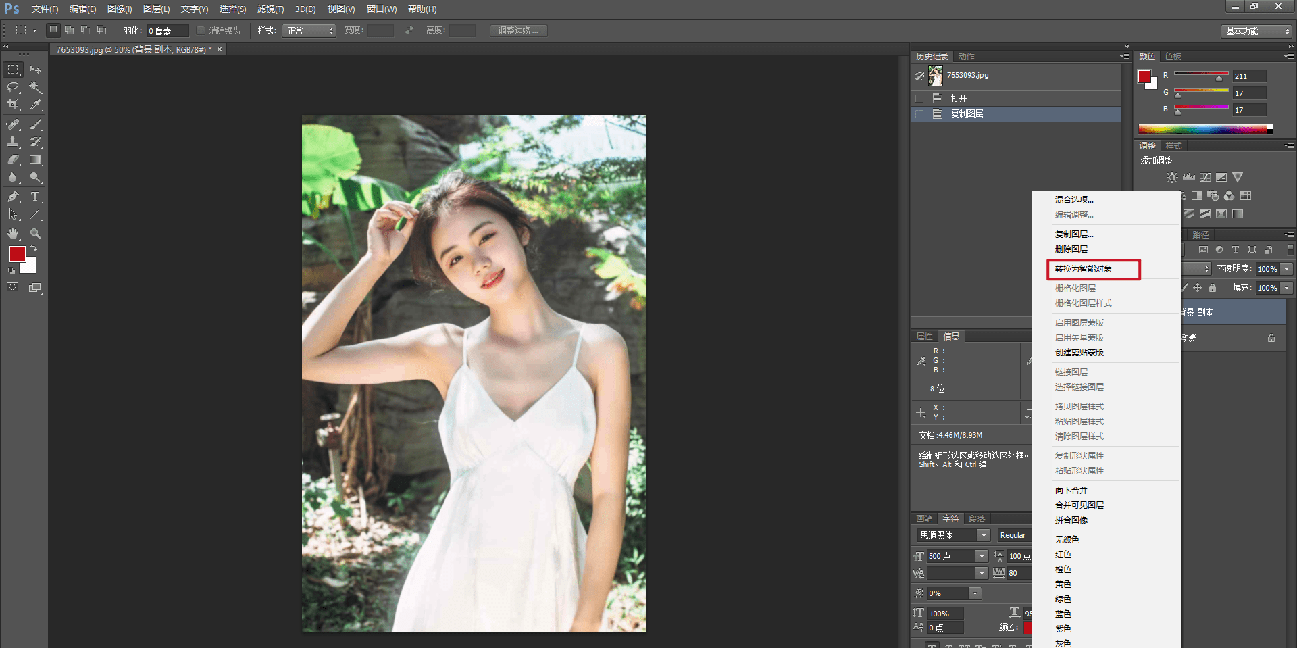Click 向下合并 in the context menu
This screenshot has height=648, width=1297.
tap(1071, 490)
